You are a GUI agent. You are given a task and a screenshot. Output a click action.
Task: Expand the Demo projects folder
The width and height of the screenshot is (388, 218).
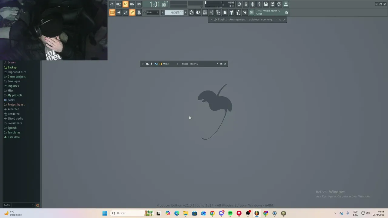(16, 77)
